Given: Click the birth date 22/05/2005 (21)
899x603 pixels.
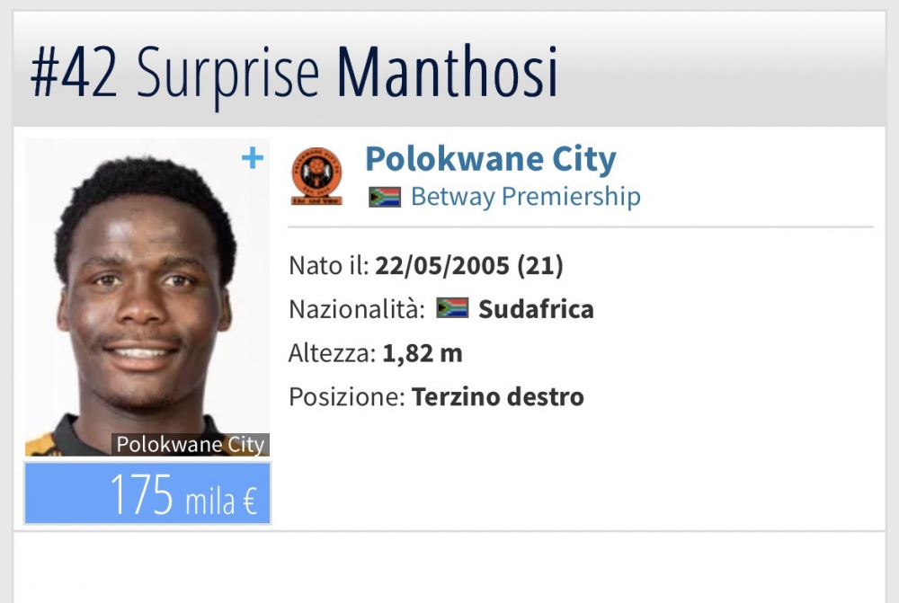Looking at the screenshot, I should point(469,265).
